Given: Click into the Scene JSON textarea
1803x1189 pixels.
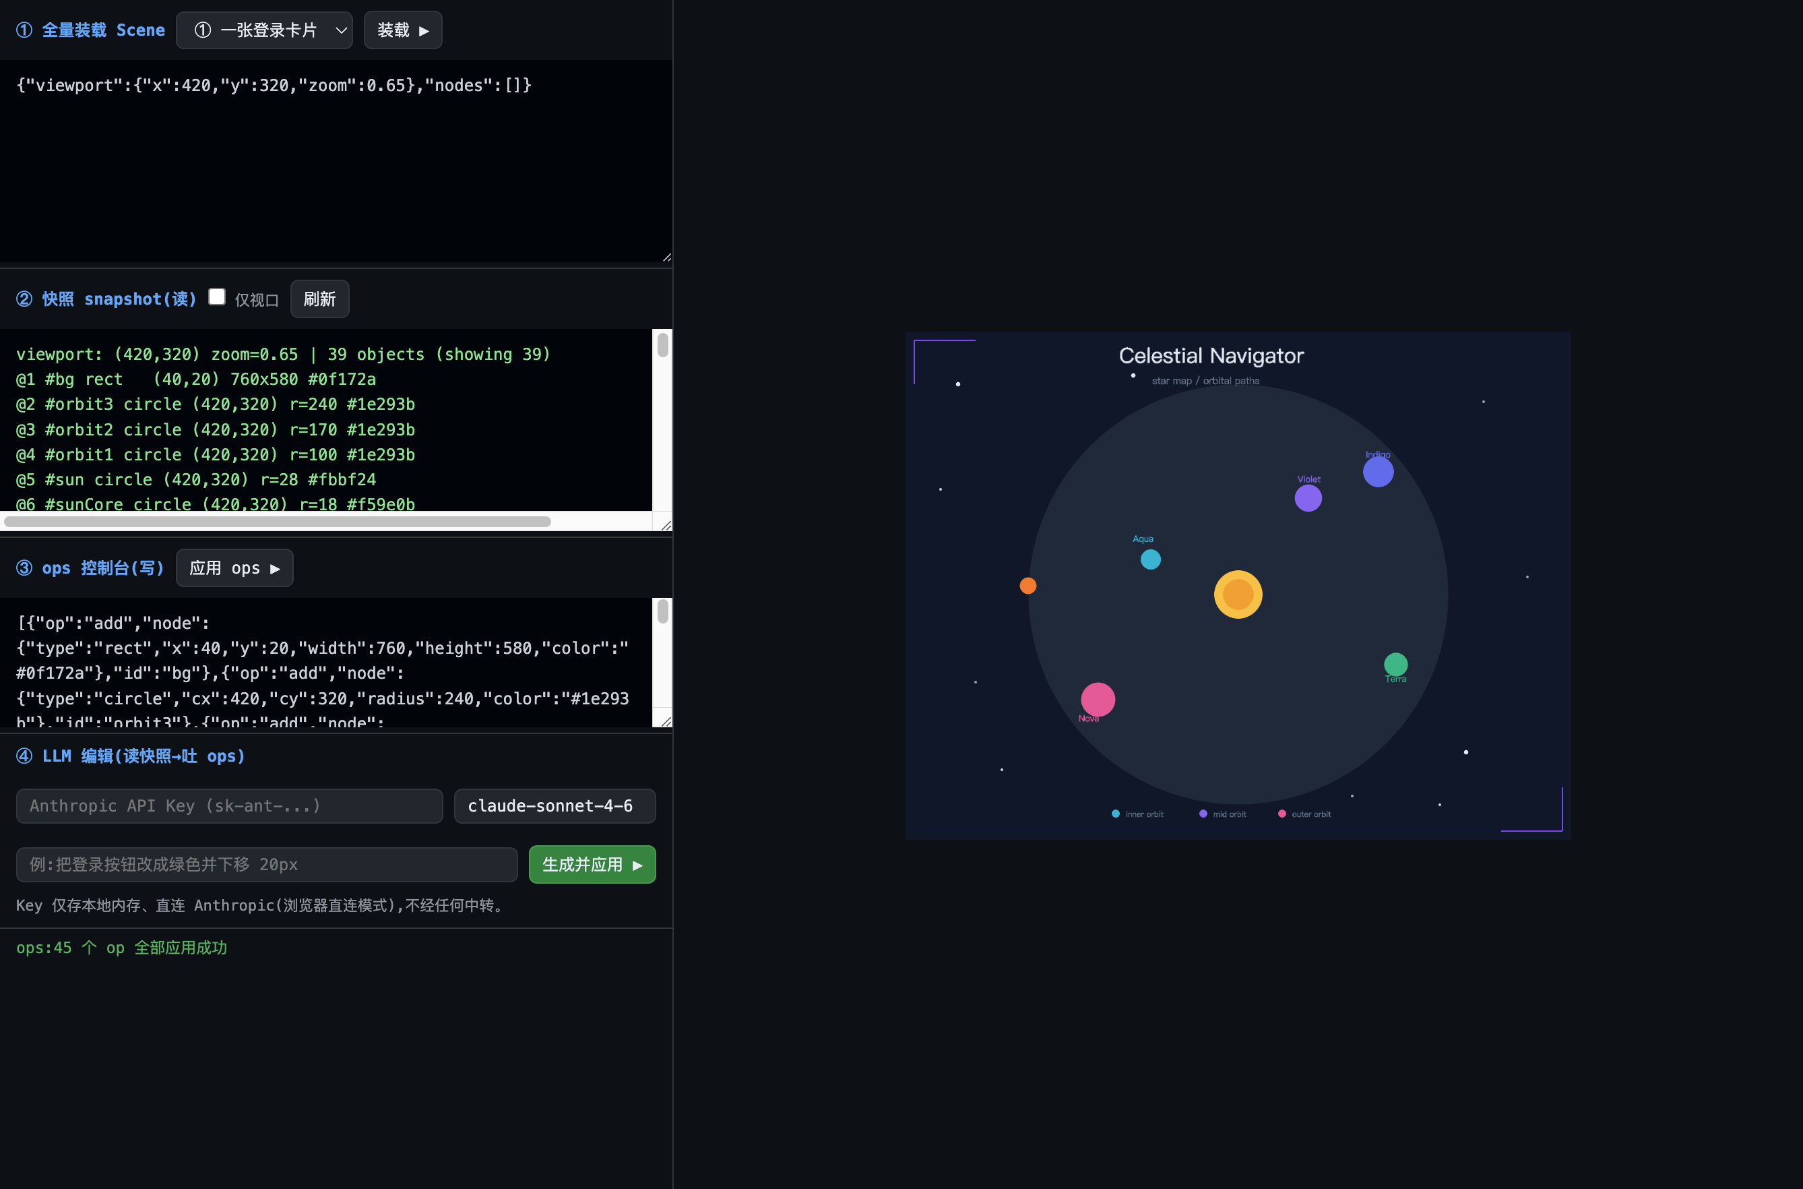Looking at the screenshot, I should [x=336, y=162].
